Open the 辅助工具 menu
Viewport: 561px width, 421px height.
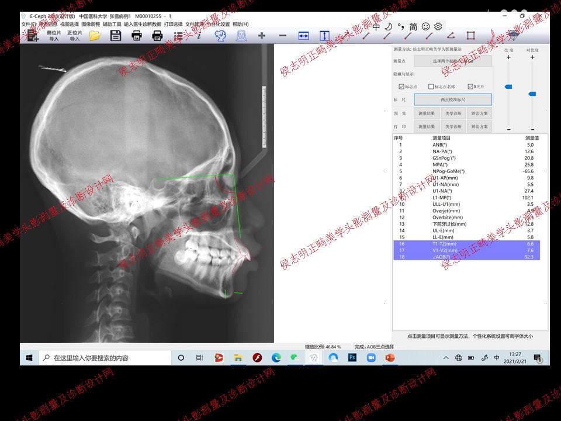(x=112, y=24)
